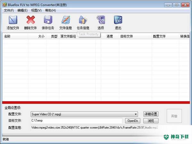
Task: Click the 详细设置 button
Action: (x=151, y=114)
